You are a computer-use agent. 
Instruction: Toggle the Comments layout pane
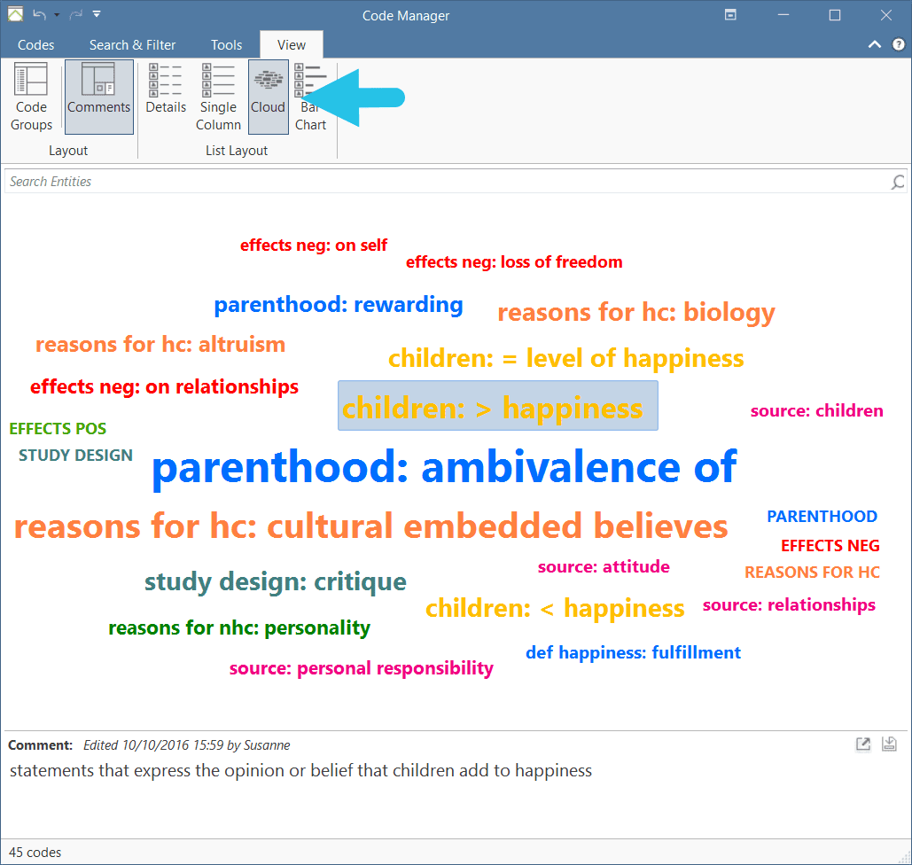tap(99, 97)
